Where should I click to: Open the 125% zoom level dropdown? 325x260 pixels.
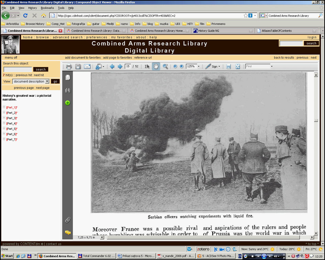[x=198, y=67]
